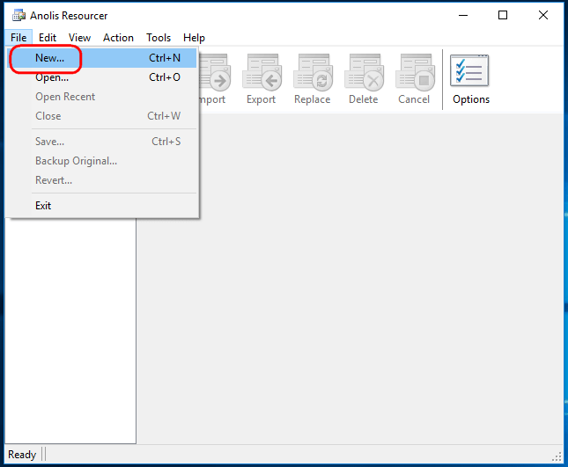568x467 pixels.
Task: Choose Open... from the File menu
Action: tap(102, 77)
